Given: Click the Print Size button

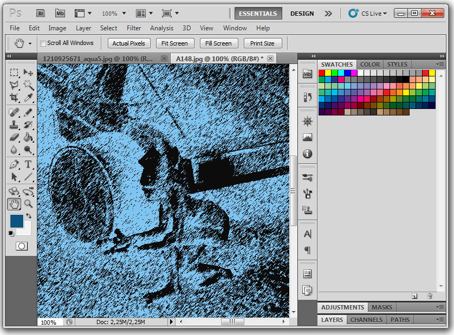Looking at the screenshot, I should click(x=262, y=43).
